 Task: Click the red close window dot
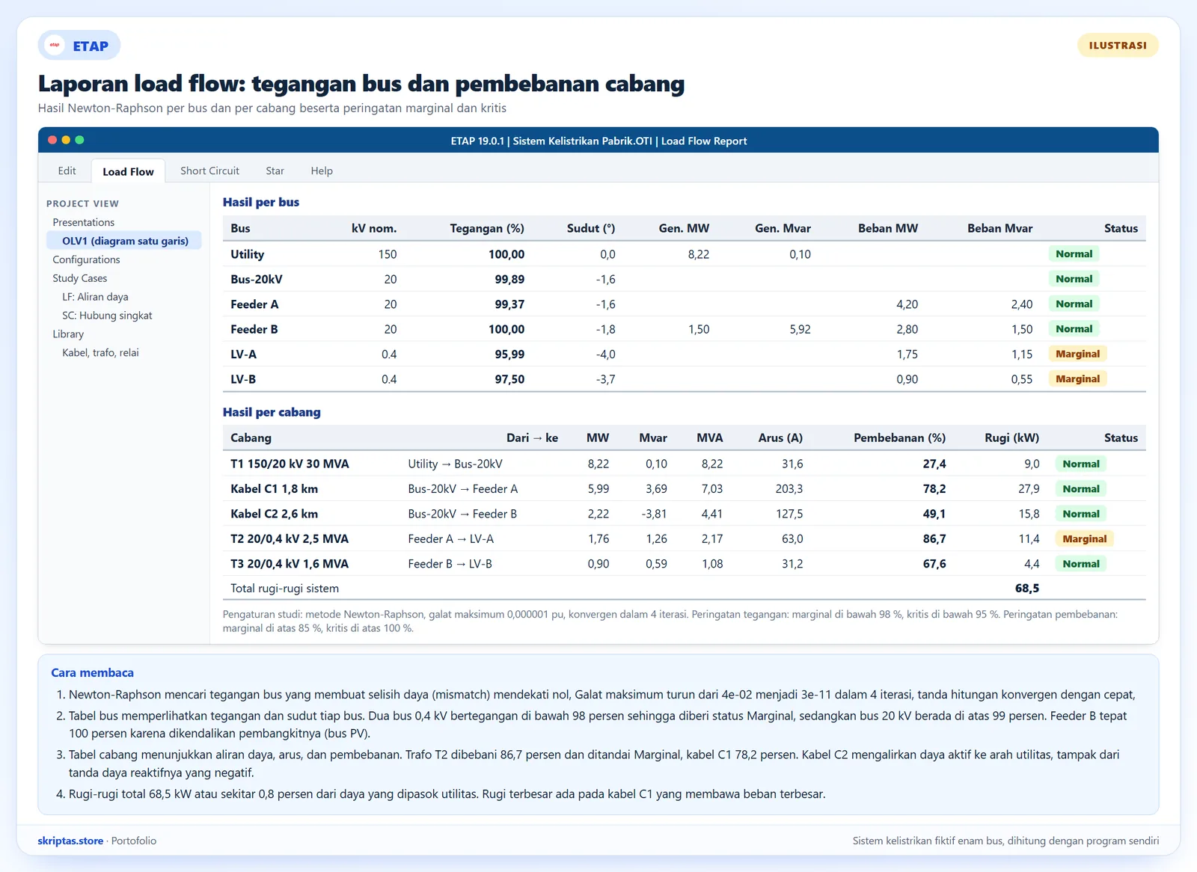52,140
